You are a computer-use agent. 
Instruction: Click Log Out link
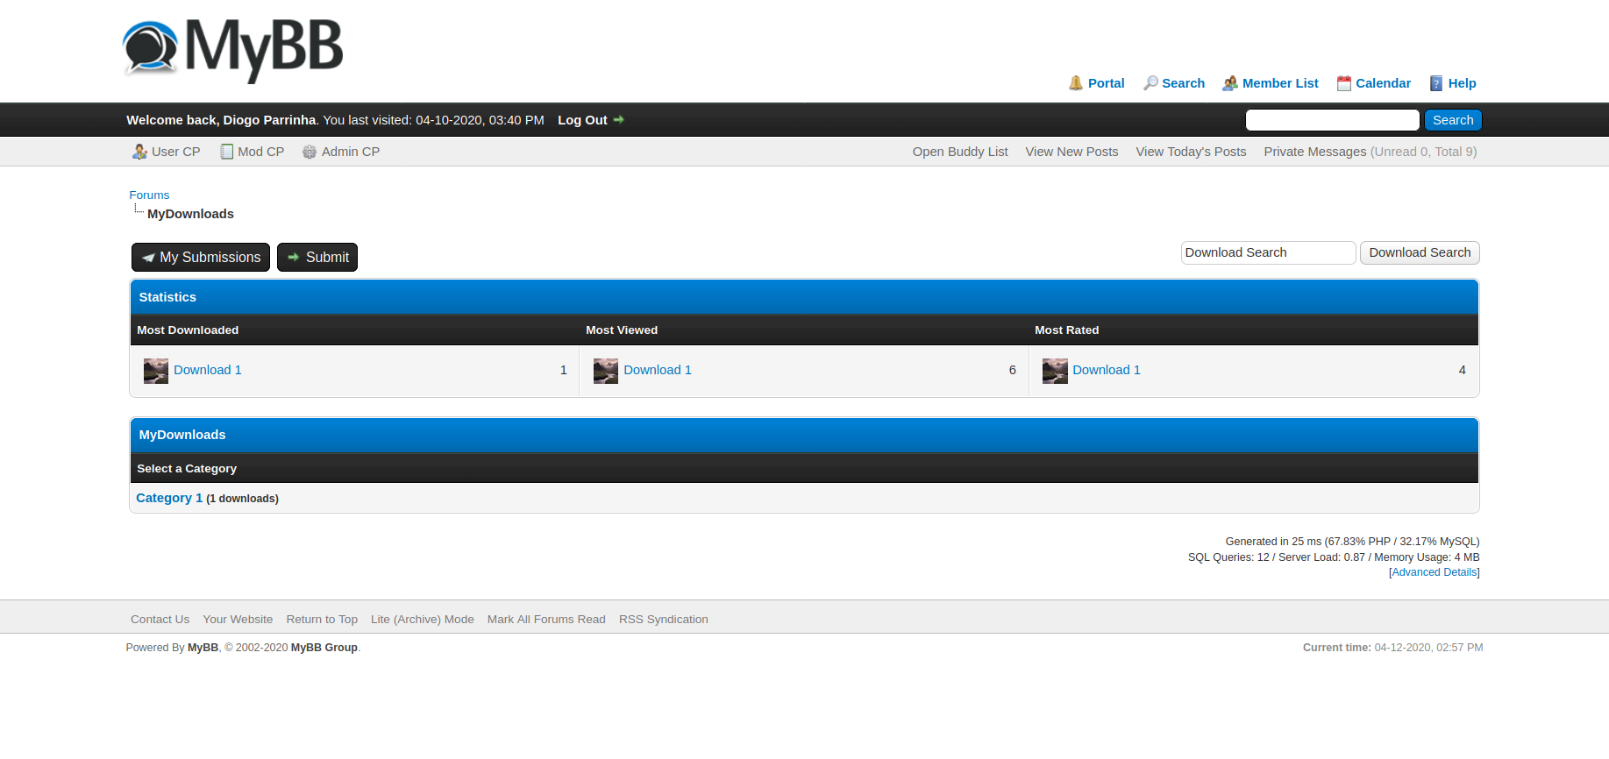tap(582, 120)
